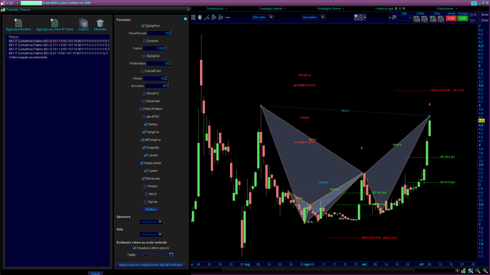
Task: Click the fit-zoom magnifier with arrows
Action: [471, 271]
